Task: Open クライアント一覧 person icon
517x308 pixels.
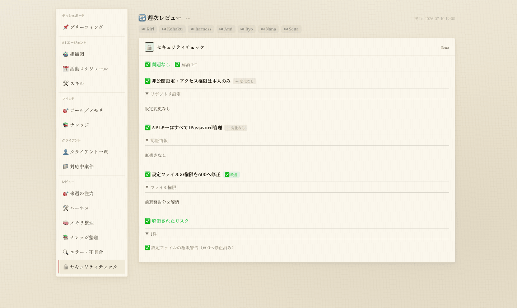Action: coord(66,152)
